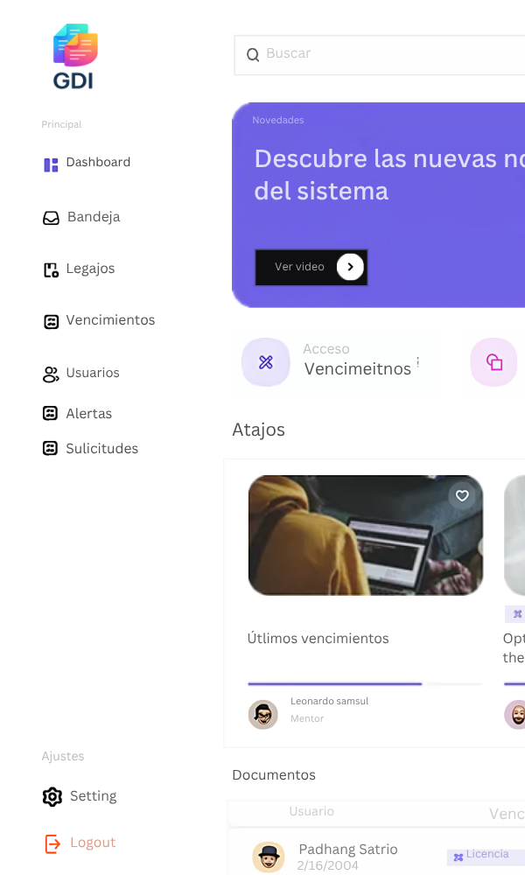Open the Acceso card options dots
Image resolution: width=525 pixels, height=875 pixels.
click(418, 361)
